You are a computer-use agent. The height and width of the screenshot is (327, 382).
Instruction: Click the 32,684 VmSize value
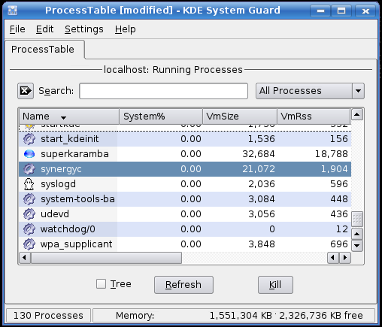pos(259,154)
